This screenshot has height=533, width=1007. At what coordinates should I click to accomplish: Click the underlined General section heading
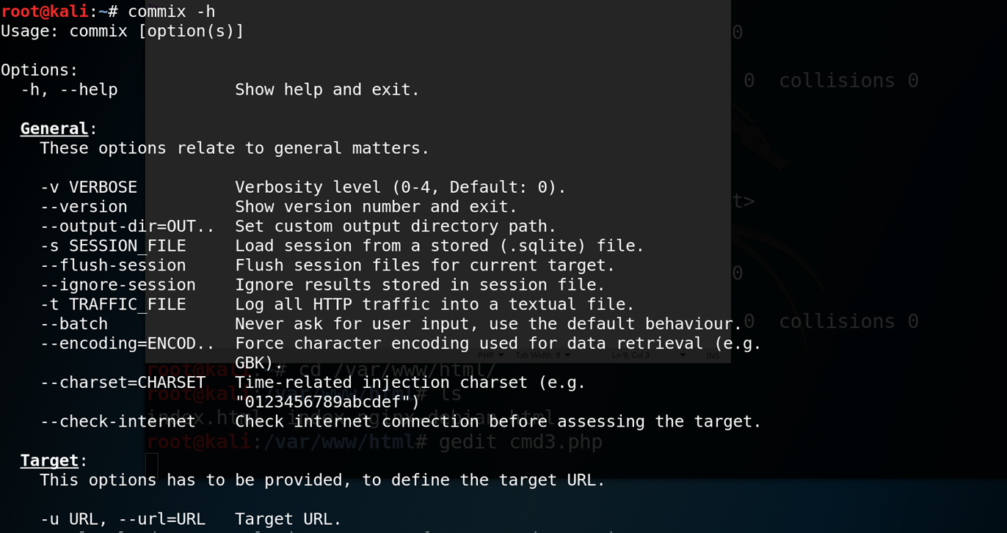tap(54, 128)
